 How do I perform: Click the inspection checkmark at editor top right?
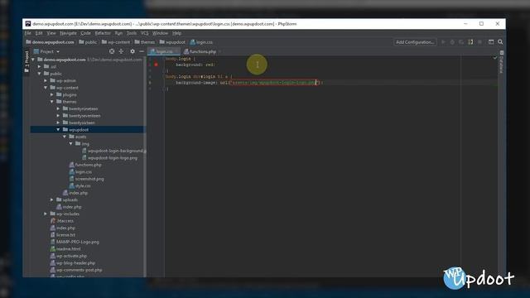pyautogui.click(x=495, y=58)
